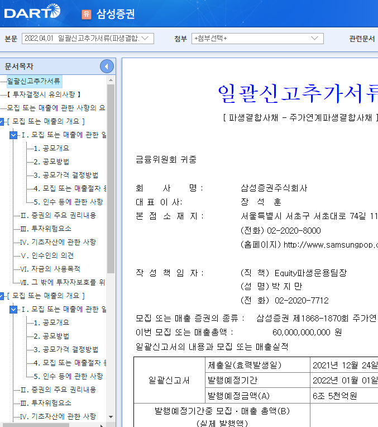The image size is (378, 427).
Task: Click the orange 유 market badge icon
Action: pyautogui.click(x=87, y=14)
